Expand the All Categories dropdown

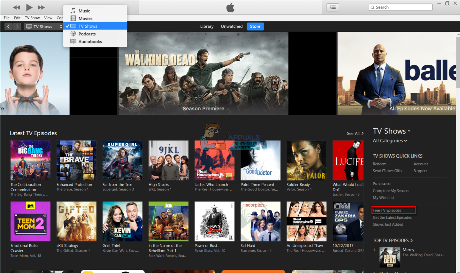tap(390, 141)
